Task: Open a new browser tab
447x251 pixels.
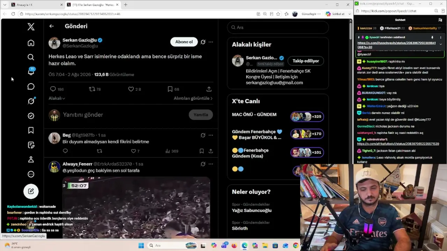Action: click(x=125, y=5)
